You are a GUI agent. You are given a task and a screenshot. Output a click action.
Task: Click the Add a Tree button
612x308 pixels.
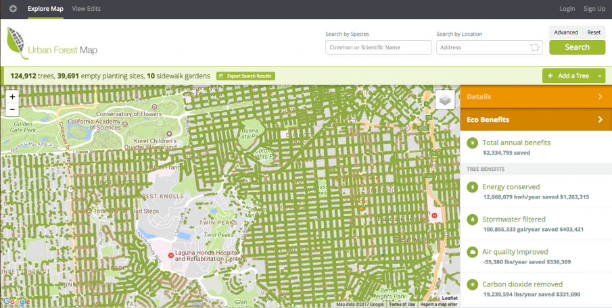pyautogui.click(x=568, y=76)
